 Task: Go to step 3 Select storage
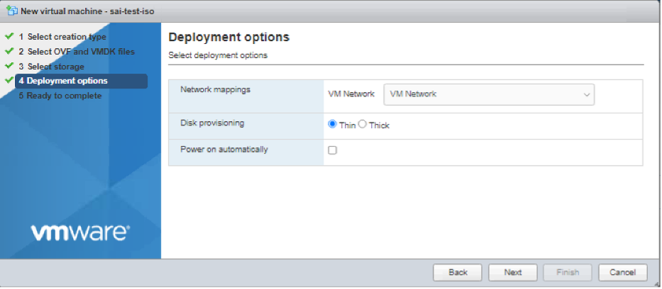click(51, 67)
